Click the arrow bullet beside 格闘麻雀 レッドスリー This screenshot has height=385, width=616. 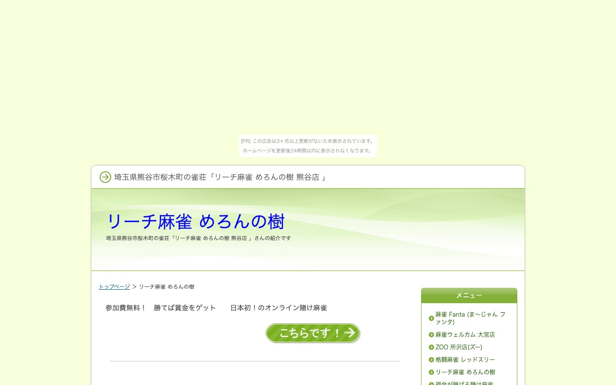pyautogui.click(x=431, y=359)
